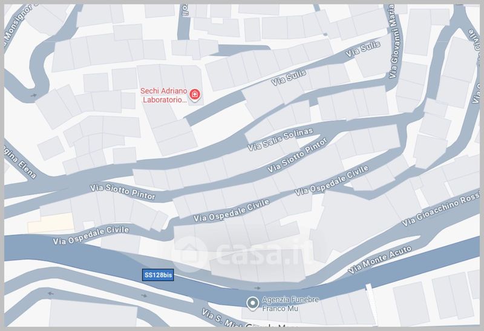Viewport: 484px width, 331px height.
Task: Click the Via Giovanni Maria street label
Action: pyautogui.click(x=392, y=41)
